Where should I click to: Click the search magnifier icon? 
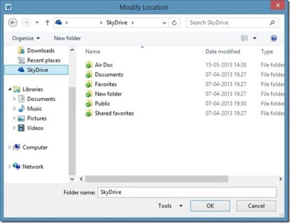click(272, 22)
